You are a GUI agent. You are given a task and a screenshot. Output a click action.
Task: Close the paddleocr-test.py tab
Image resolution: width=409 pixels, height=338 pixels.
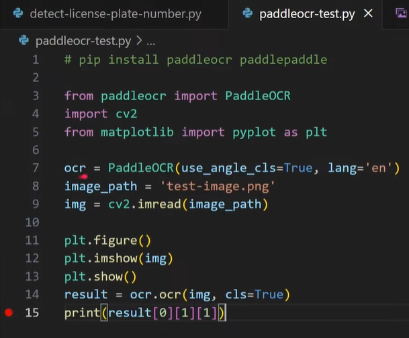[x=368, y=13]
